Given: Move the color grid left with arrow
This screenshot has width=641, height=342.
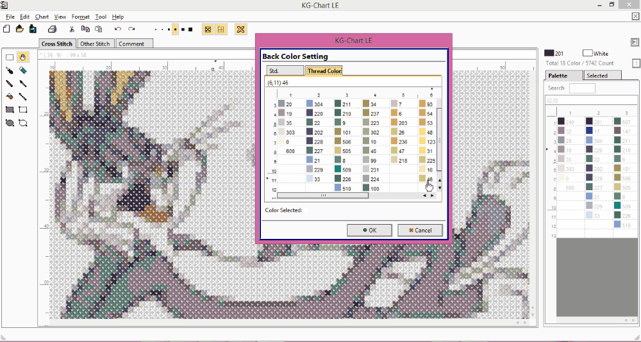Looking at the screenshot, I should pyautogui.click(x=424, y=196).
